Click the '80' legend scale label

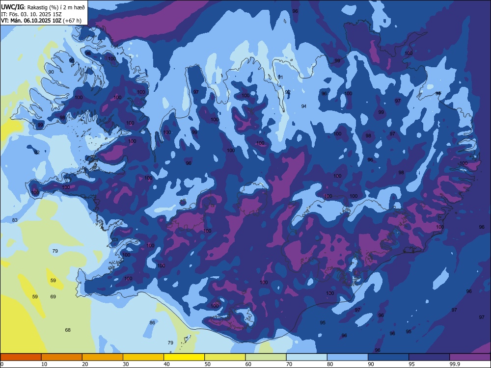click(330, 364)
